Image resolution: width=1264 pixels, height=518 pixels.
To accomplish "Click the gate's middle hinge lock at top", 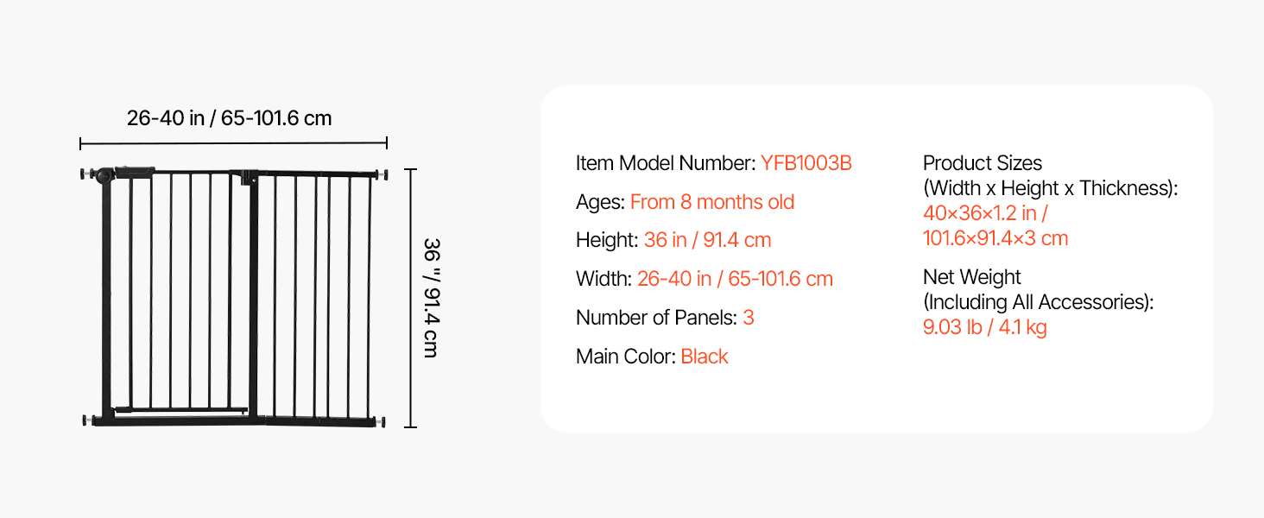I will 250,177.
